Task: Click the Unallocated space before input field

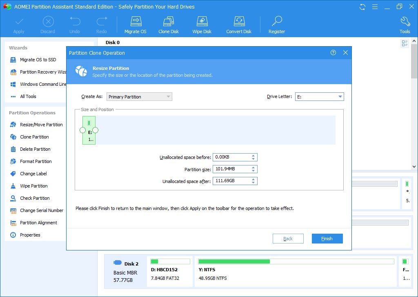Action: pos(231,157)
